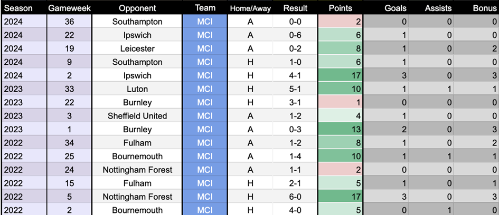This screenshot has width=499, height=215.
Task: Select the Opponent column header
Action: (137, 8)
